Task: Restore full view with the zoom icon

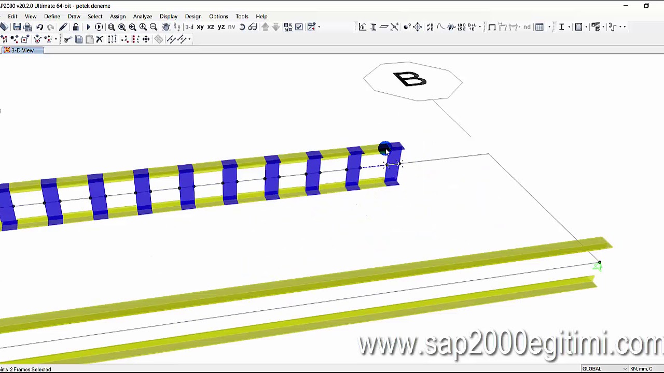Action: (122, 27)
